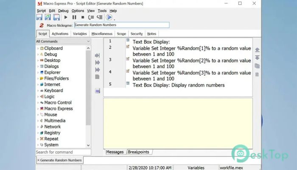Expand the Files/Folders command category
This screenshot has height=170, width=297.
coord(38,79)
